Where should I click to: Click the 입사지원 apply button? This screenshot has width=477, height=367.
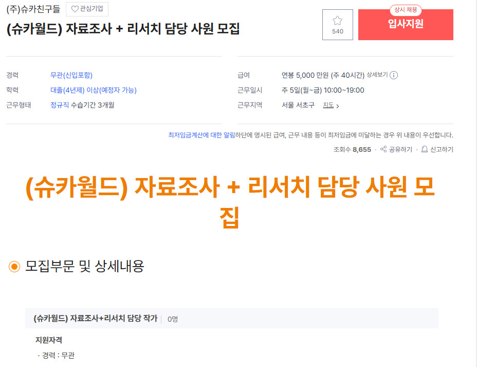pyautogui.click(x=406, y=25)
